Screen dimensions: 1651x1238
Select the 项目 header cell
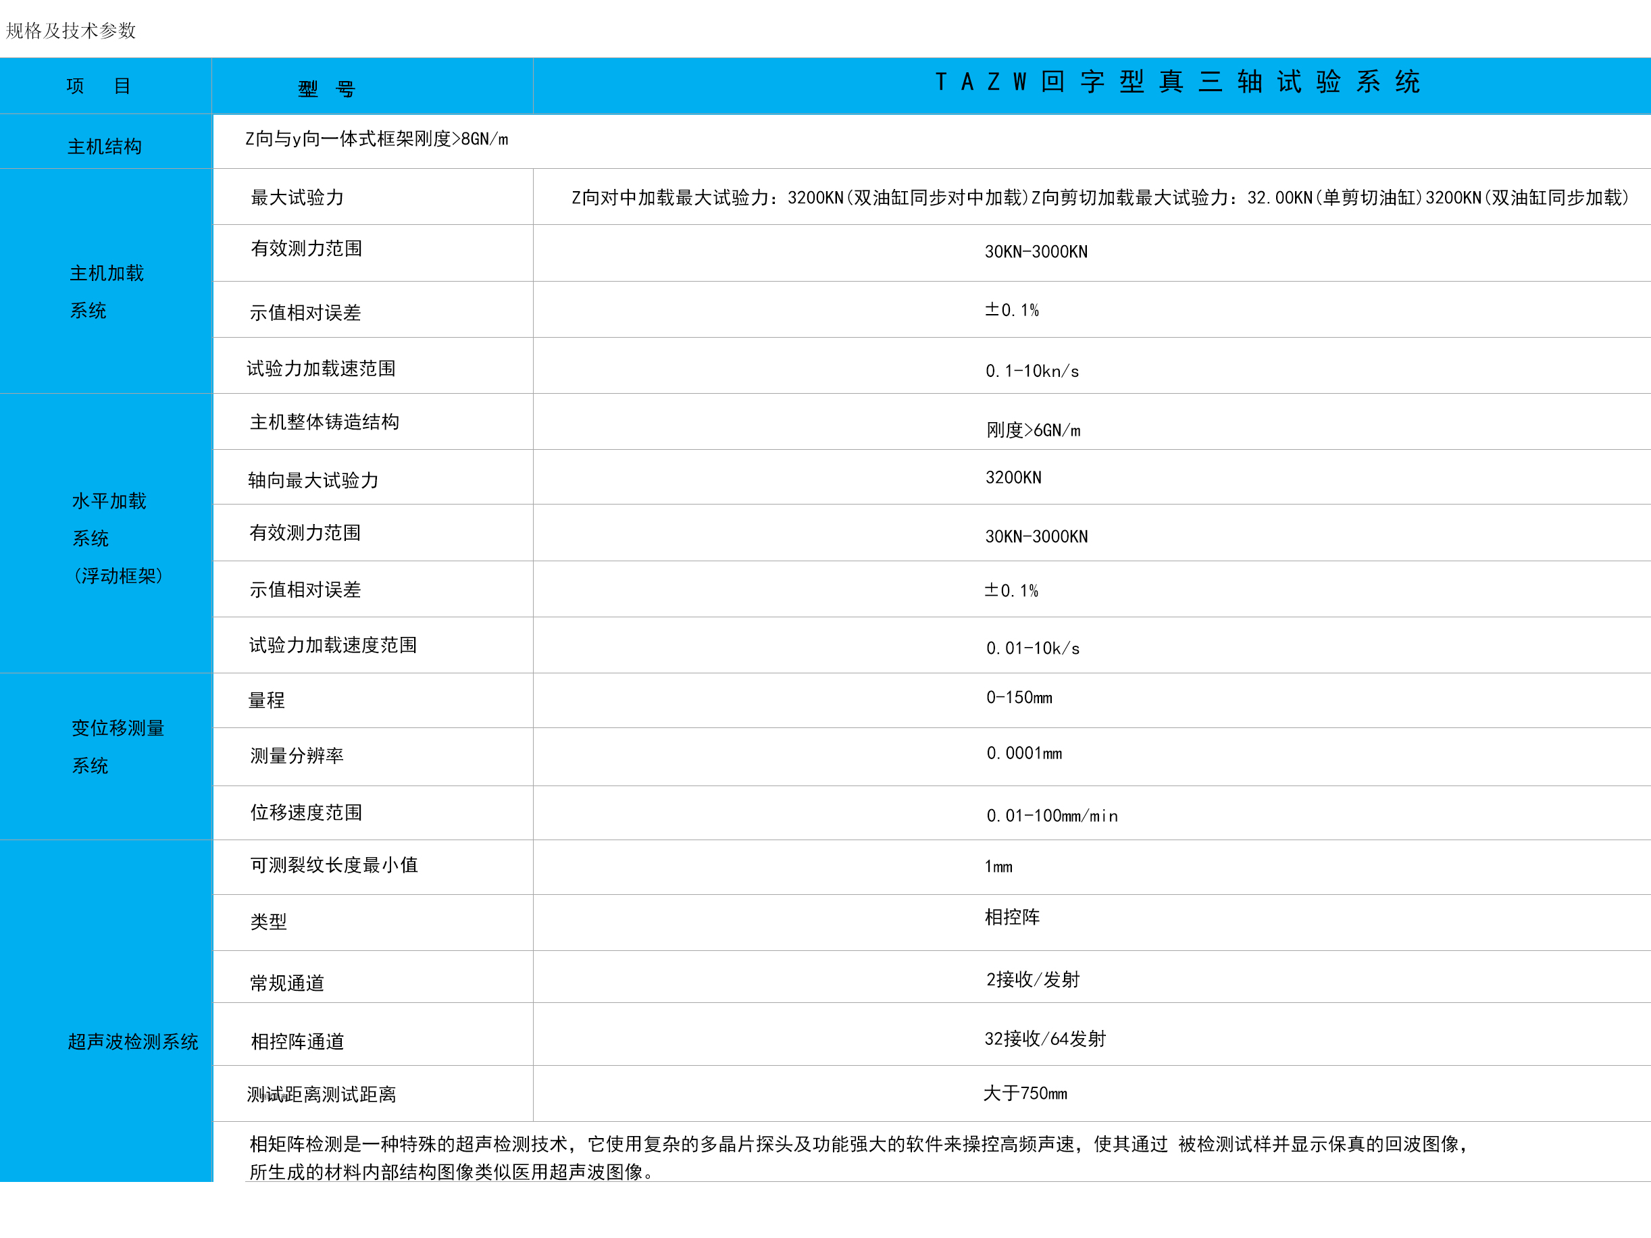click(105, 84)
